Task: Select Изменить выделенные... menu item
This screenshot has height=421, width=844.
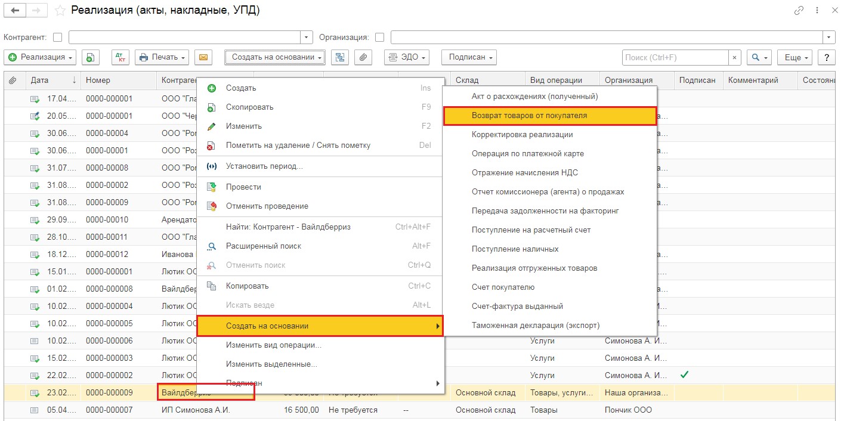Action: 320,364
